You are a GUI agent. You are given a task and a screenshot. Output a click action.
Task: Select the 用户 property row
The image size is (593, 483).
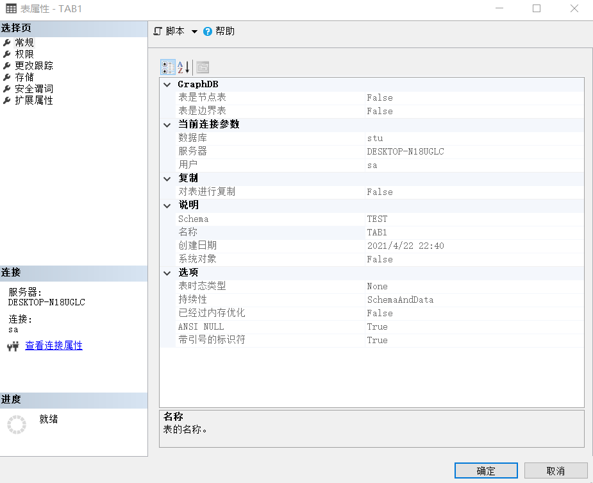380,165
